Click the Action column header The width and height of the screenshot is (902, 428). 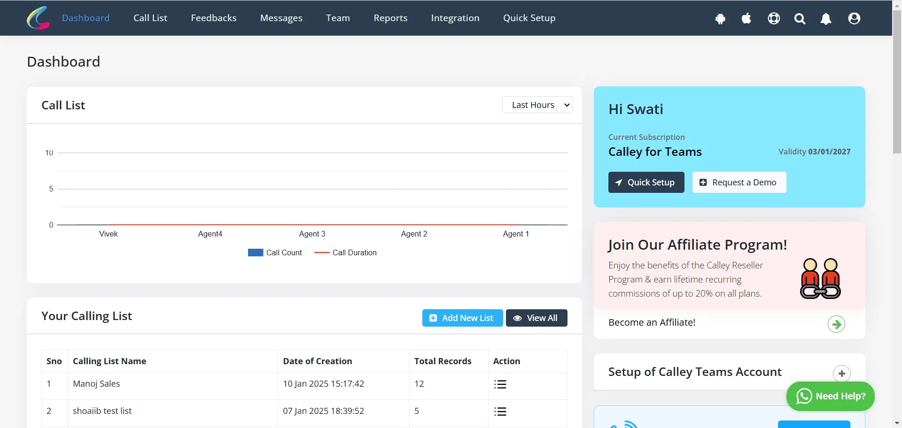(x=506, y=361)
